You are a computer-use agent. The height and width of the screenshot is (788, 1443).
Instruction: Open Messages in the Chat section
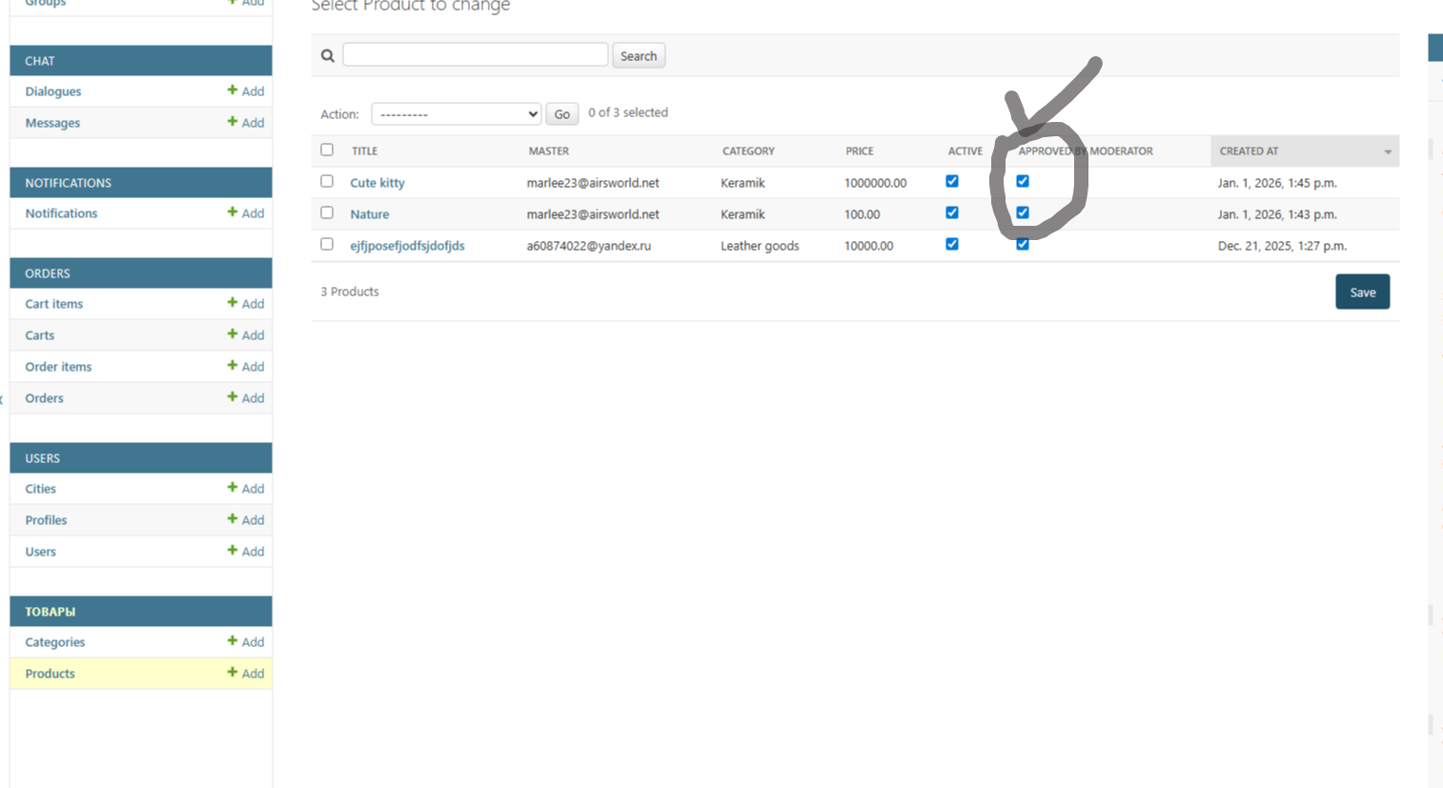[x=52, y=123]
